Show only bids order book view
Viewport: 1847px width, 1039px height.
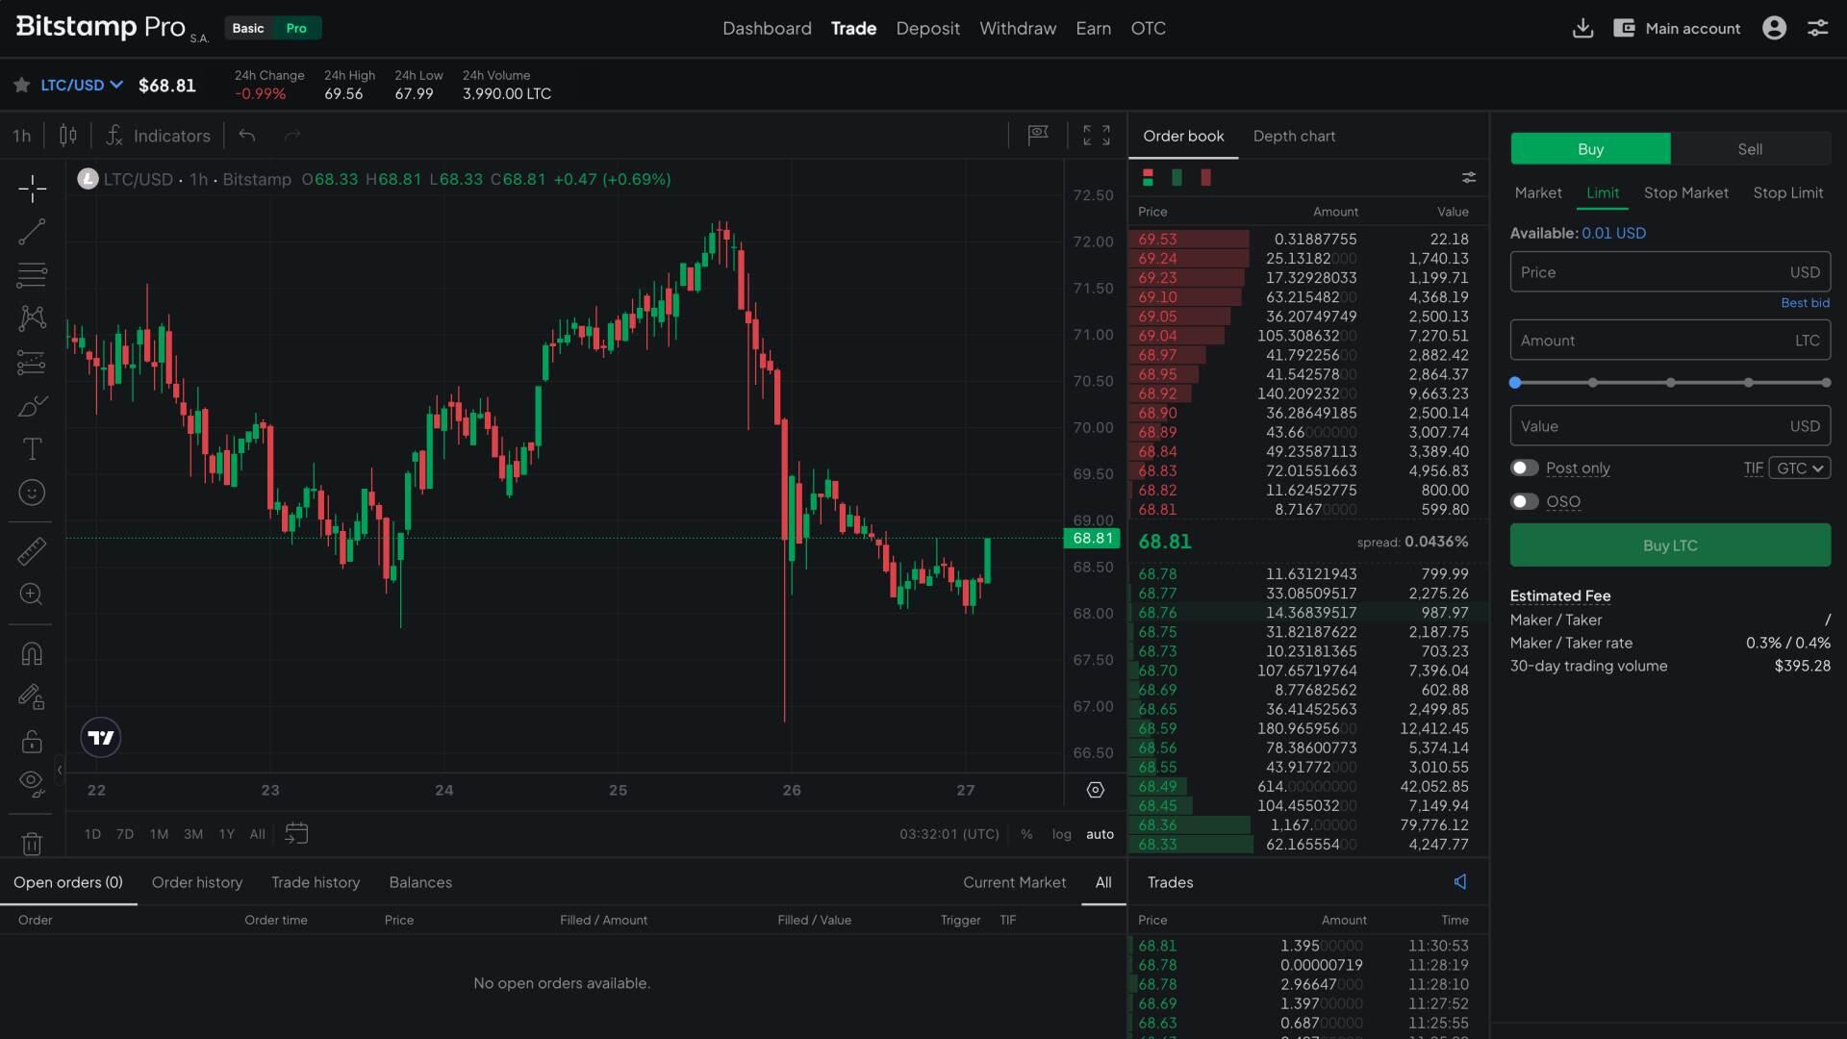(1177, 178)
